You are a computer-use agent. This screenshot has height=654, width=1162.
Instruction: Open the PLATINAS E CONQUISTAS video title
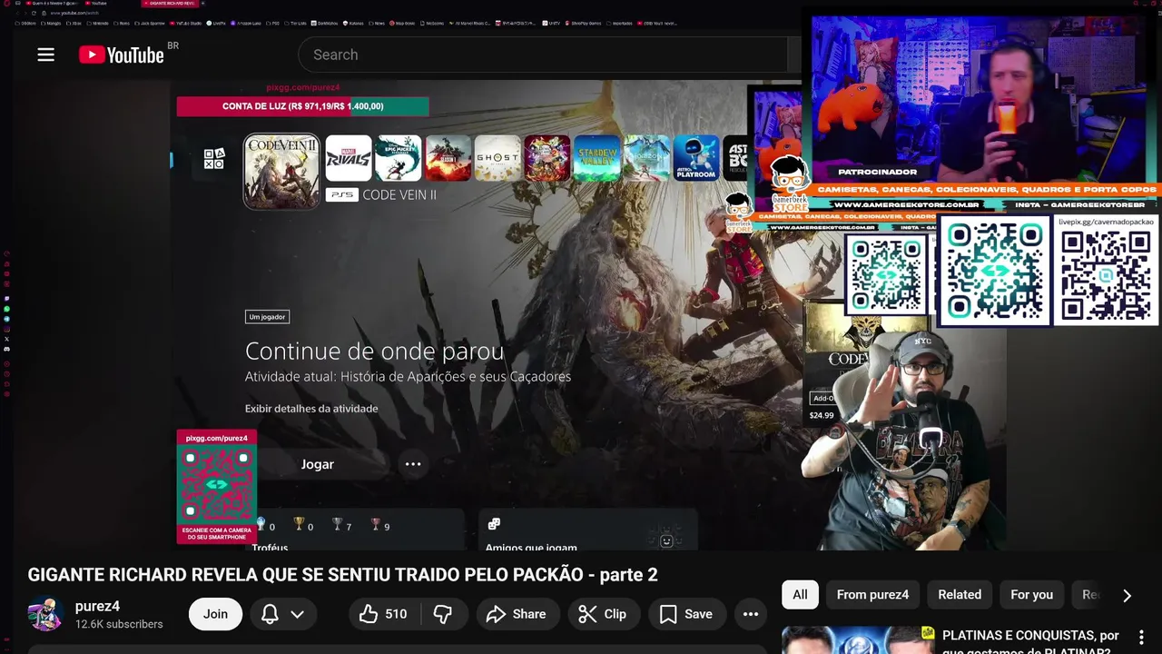[1031, 643]
